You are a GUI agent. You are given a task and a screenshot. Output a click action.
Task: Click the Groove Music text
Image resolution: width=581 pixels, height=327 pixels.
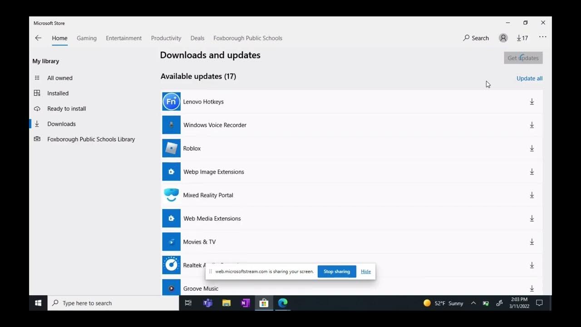201,288
